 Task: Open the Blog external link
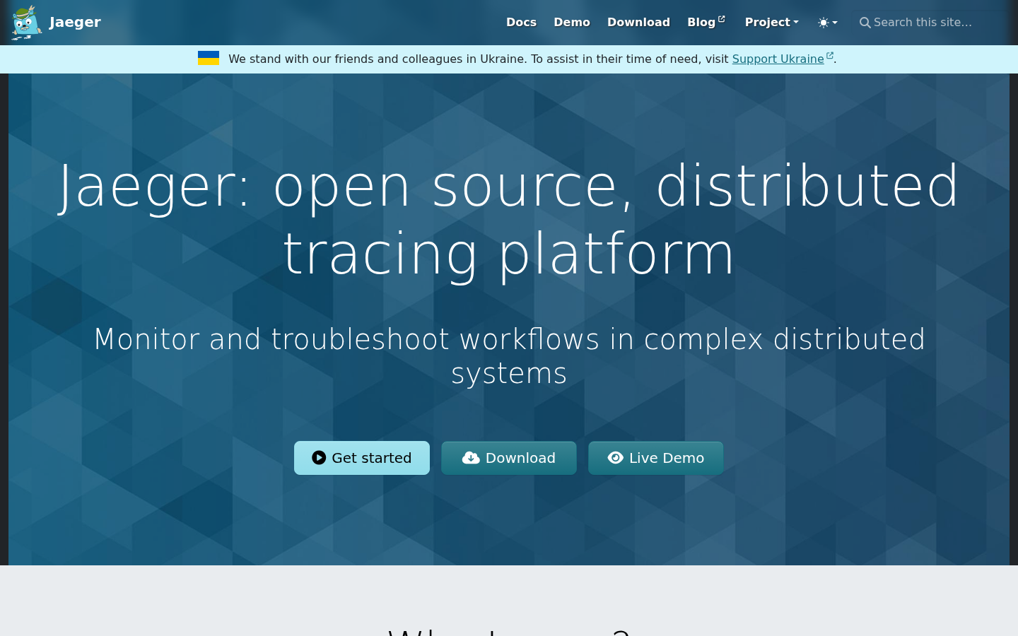pyautogui.click(x=706, y=23)
